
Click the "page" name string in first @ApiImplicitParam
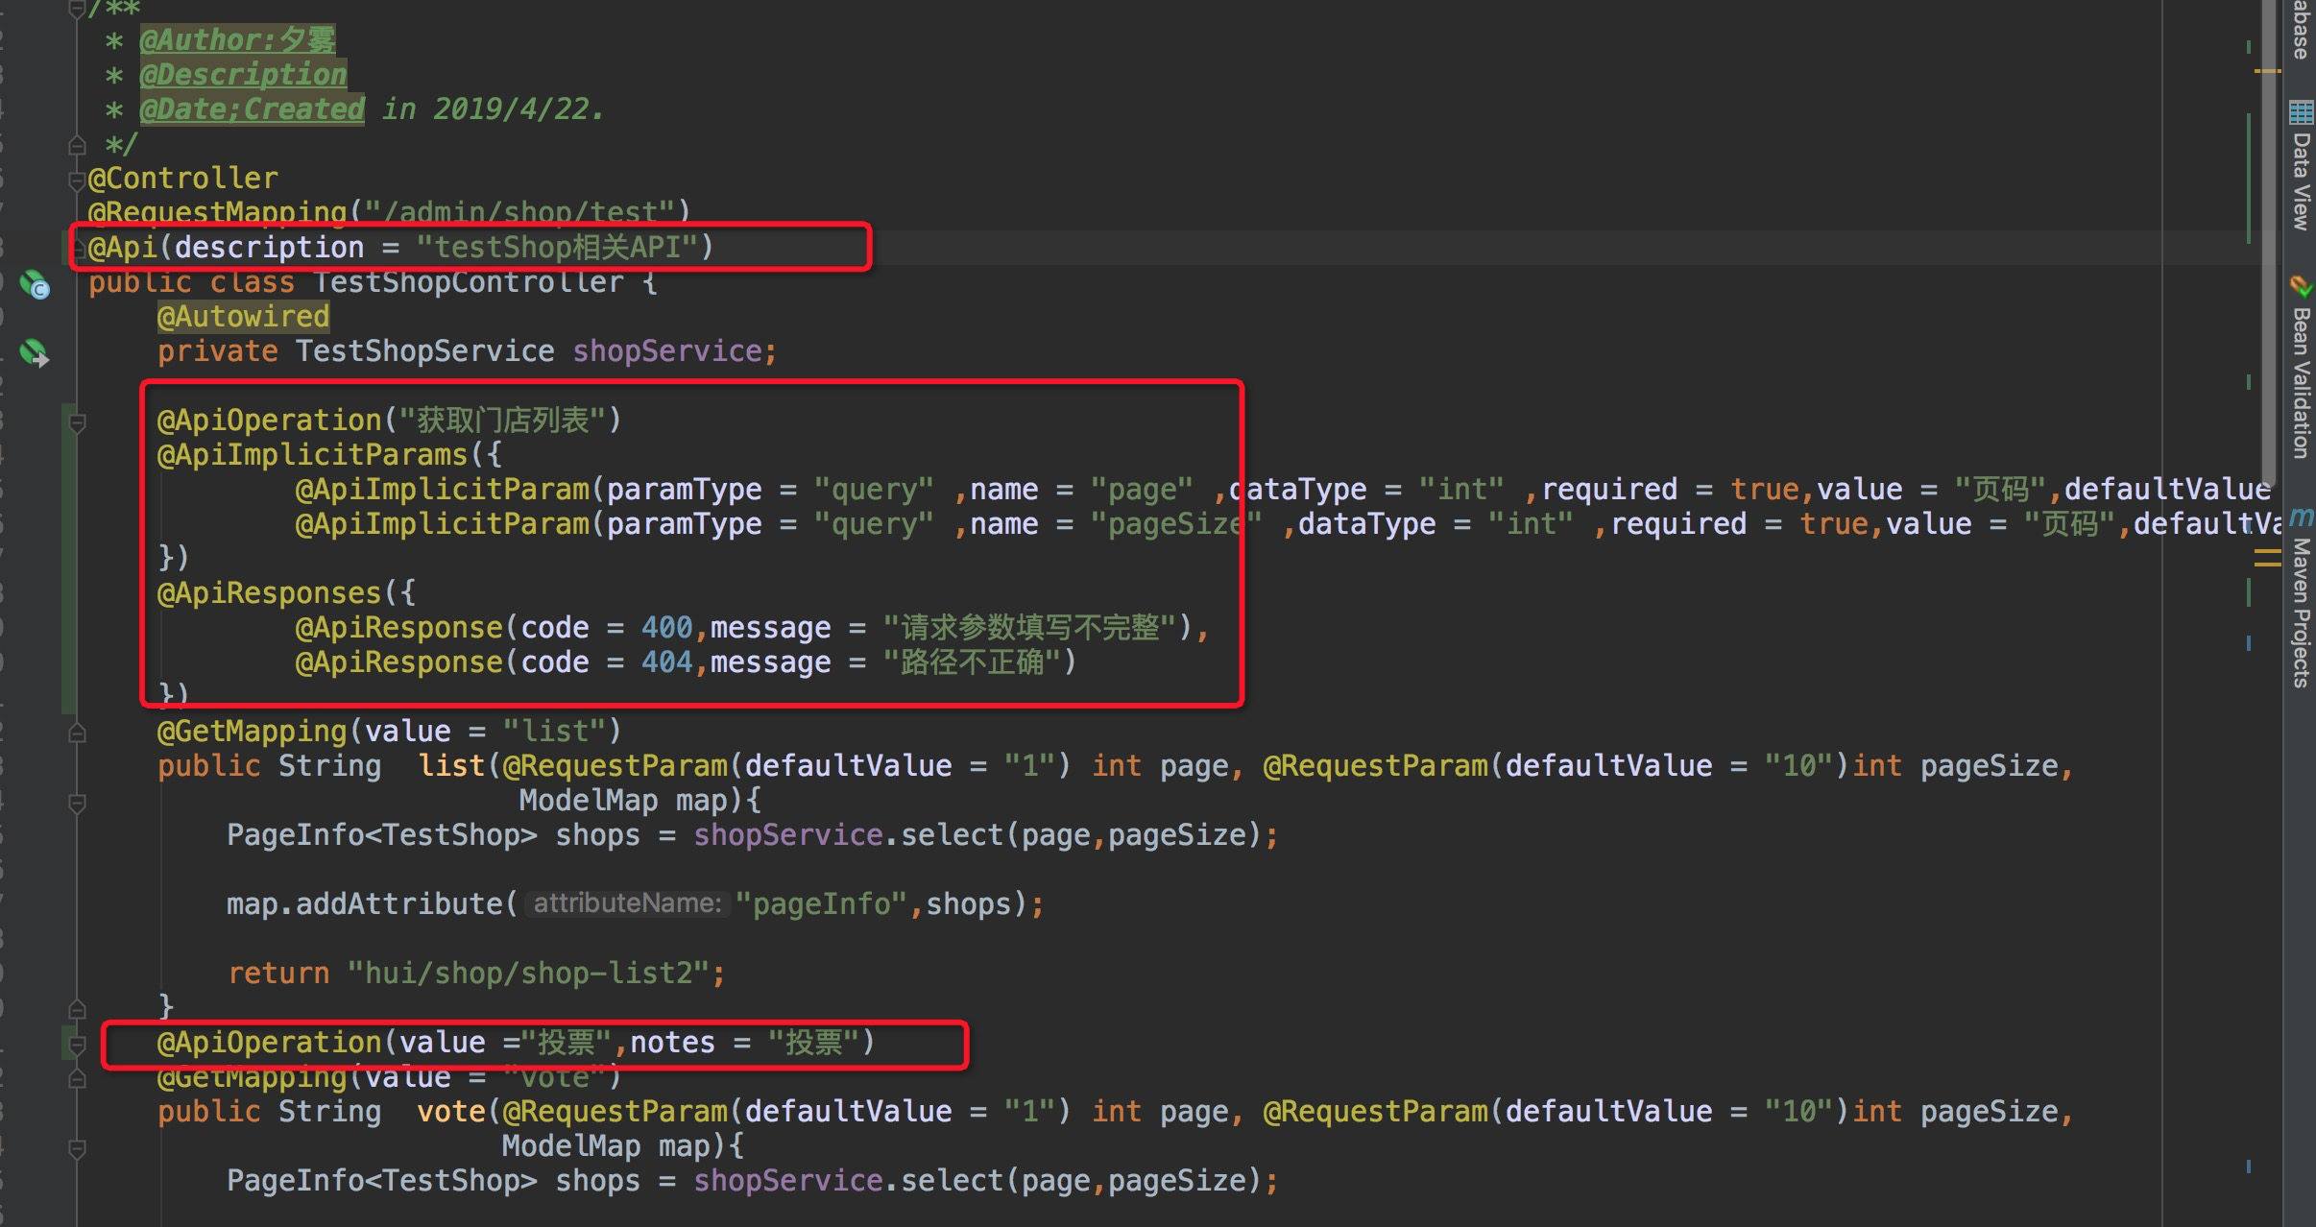pyautogui.click(x=1141, y=490)
